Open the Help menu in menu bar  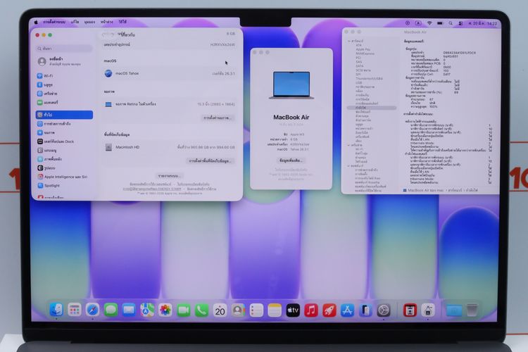122,22
